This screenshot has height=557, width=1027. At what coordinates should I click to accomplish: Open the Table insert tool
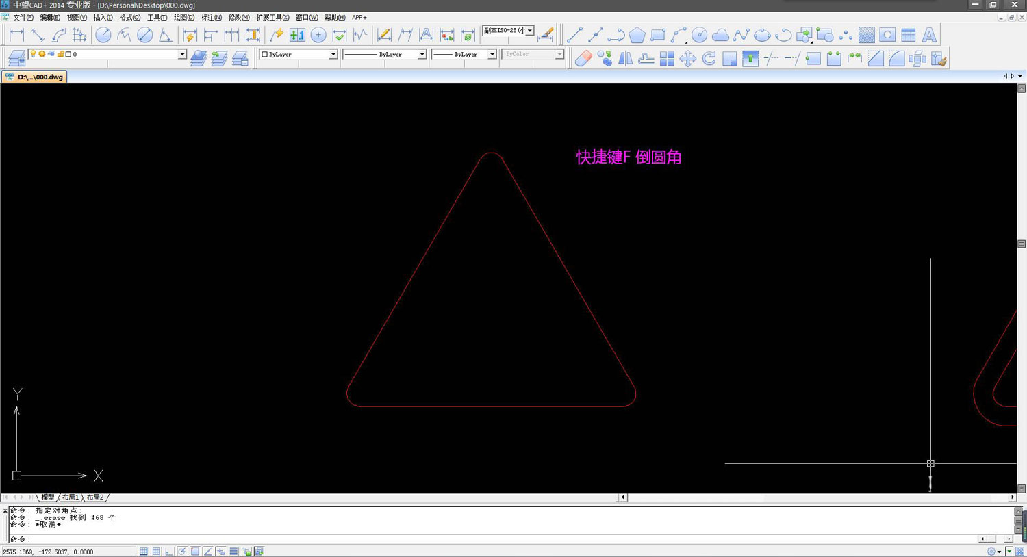tap(909, 35)
